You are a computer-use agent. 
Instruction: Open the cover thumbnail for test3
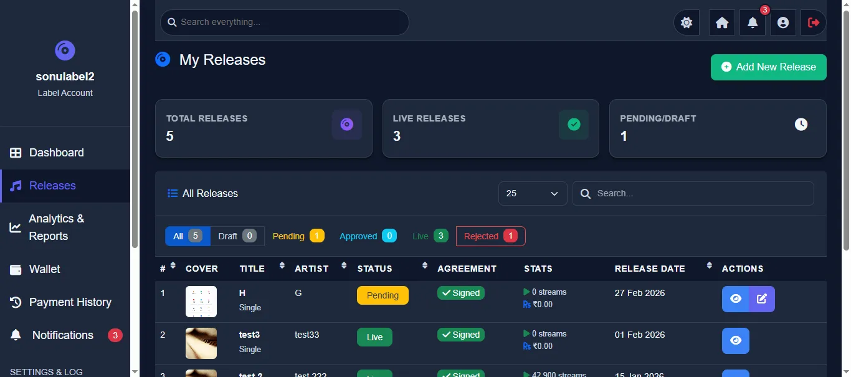tap(201, 343)
